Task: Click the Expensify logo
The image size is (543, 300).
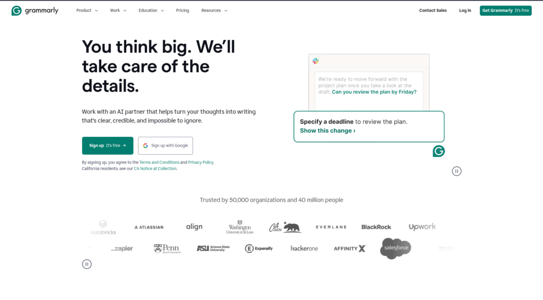Action: [259, 248]
